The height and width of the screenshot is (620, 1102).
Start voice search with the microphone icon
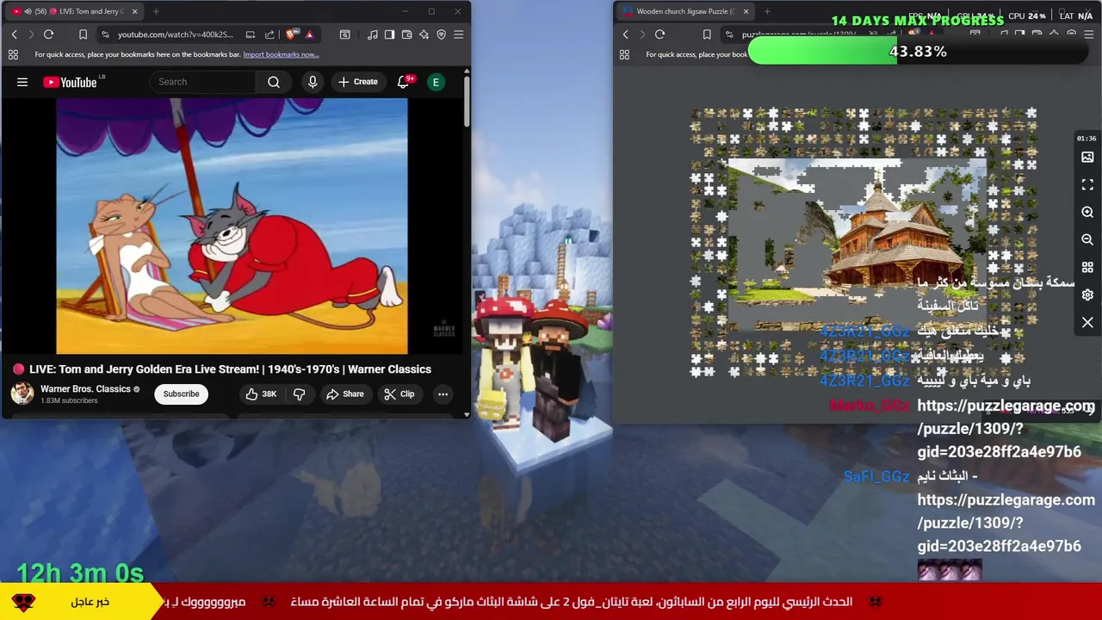[x=313, y=82]
